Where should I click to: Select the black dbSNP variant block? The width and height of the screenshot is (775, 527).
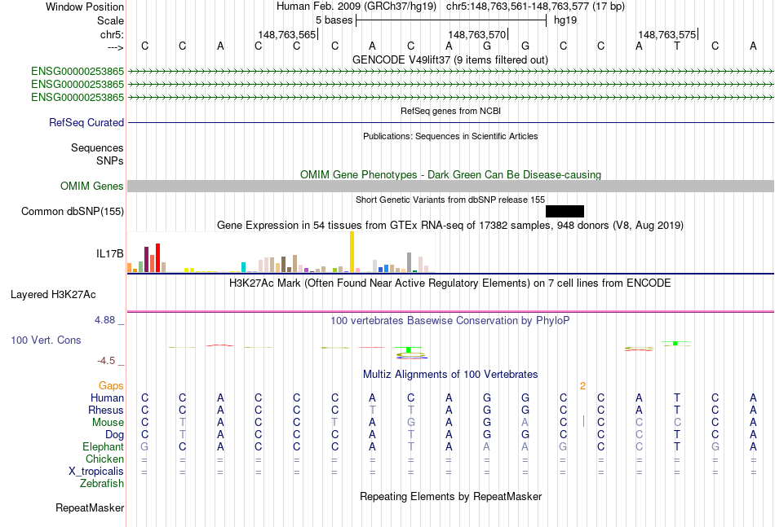[565, 211]
